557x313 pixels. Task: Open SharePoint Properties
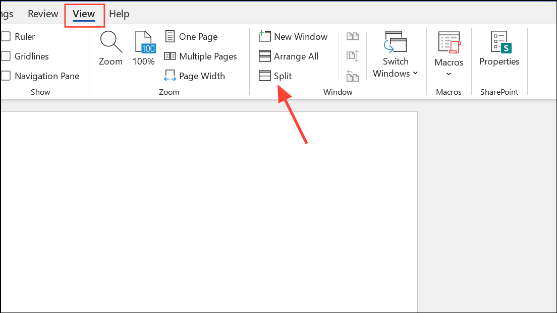tap(499, 48)
